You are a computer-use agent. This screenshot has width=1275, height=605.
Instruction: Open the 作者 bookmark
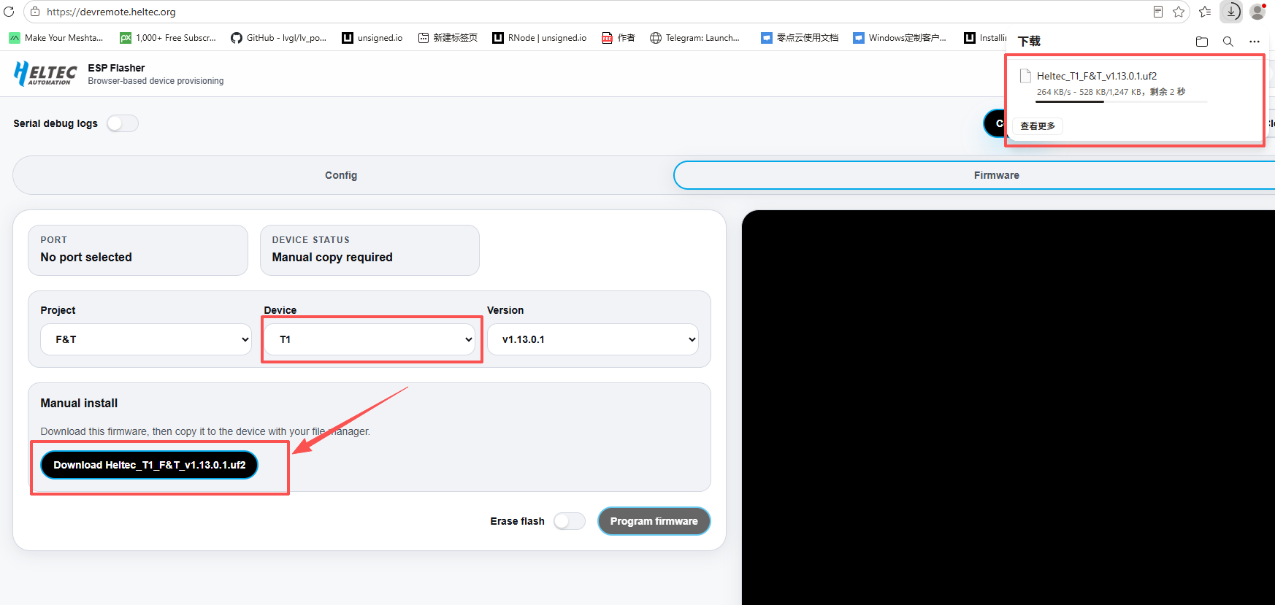point(619,38)
